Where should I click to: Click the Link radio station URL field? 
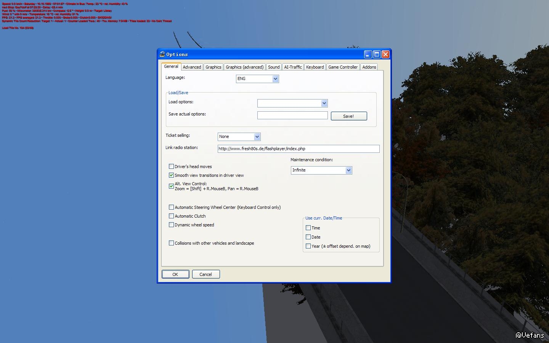tap(298, 149)
